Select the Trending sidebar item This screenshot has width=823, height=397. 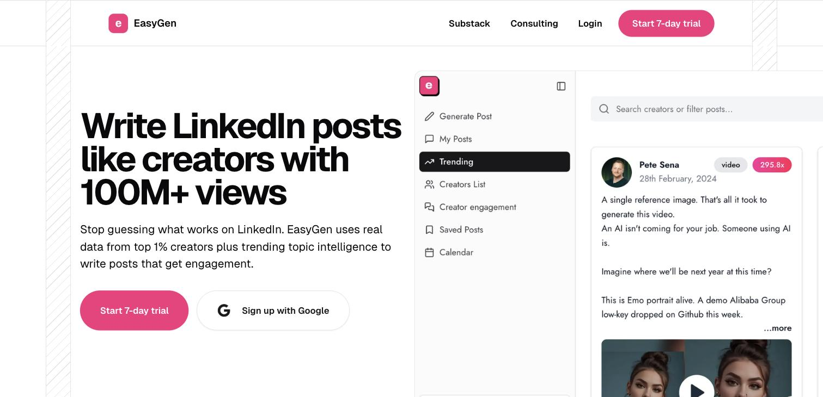click(x=495, y=162)
